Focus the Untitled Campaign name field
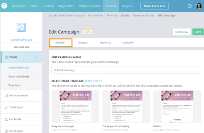Viewport: 204px width, 133px height. click(x=126, y=70)
